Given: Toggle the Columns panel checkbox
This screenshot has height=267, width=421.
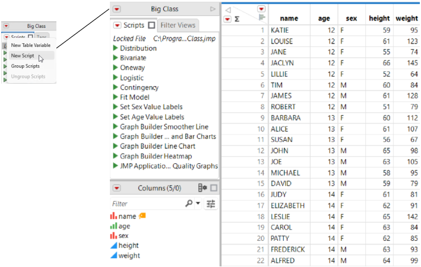Looking at the screenshot, I should [214, 188].
